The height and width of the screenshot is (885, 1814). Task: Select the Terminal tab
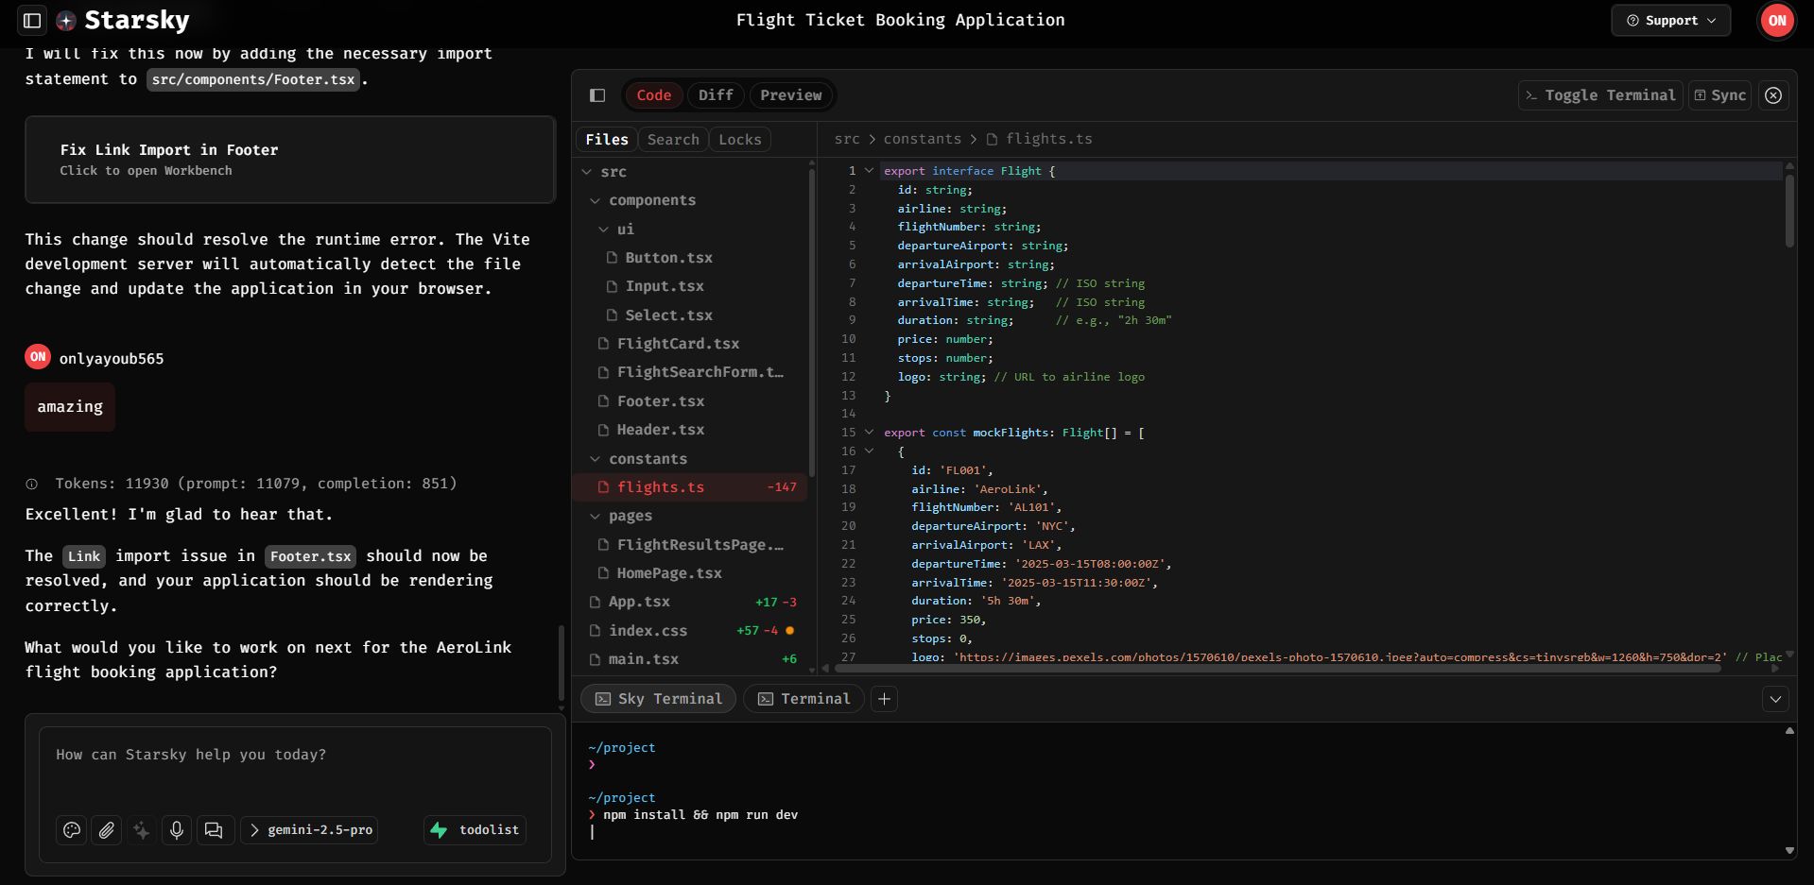point(803,699)
